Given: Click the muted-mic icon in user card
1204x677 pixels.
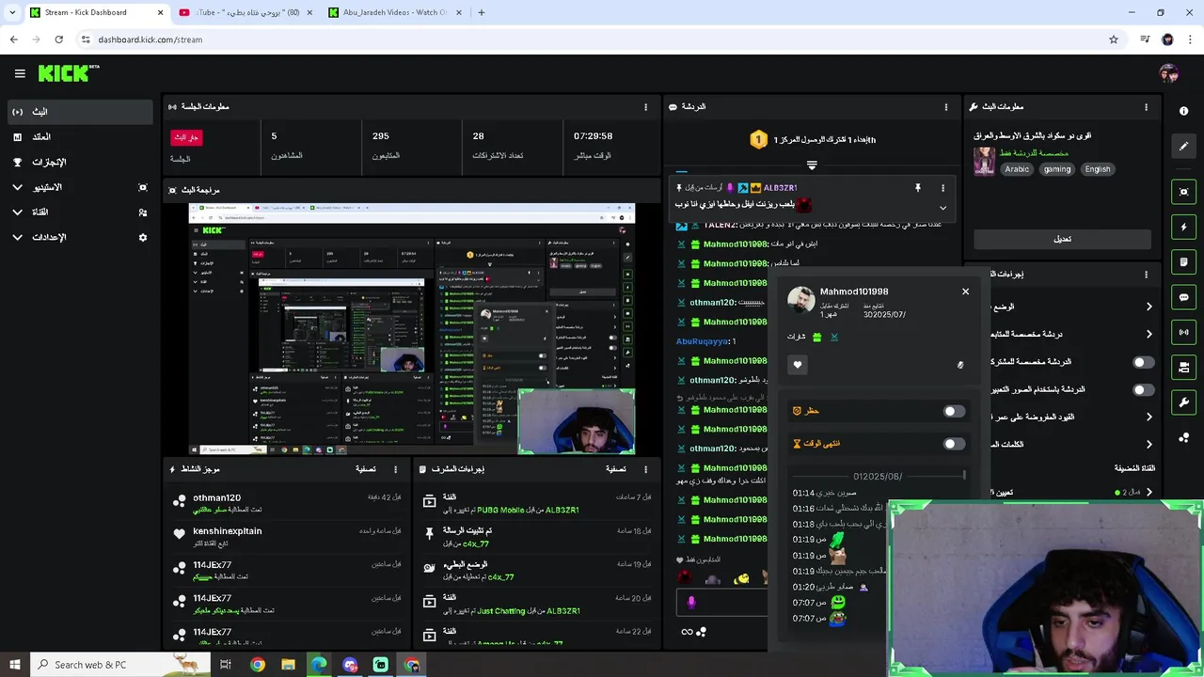Looking at the screenshot, I should (x=959, y=365).
